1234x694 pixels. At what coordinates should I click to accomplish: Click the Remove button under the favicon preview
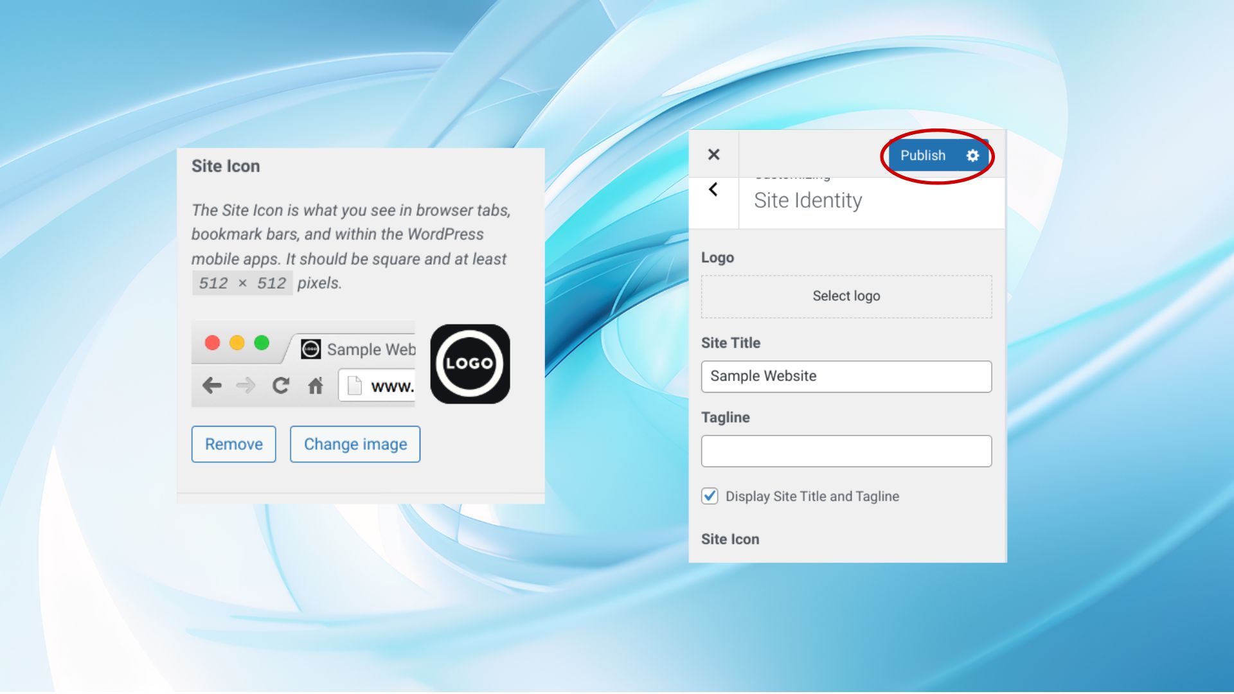click(x=233, y=444)
